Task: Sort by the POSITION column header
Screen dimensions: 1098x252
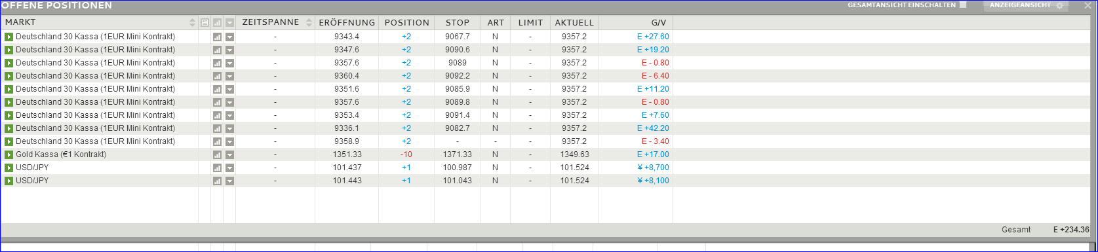Action: coord(406,22)
